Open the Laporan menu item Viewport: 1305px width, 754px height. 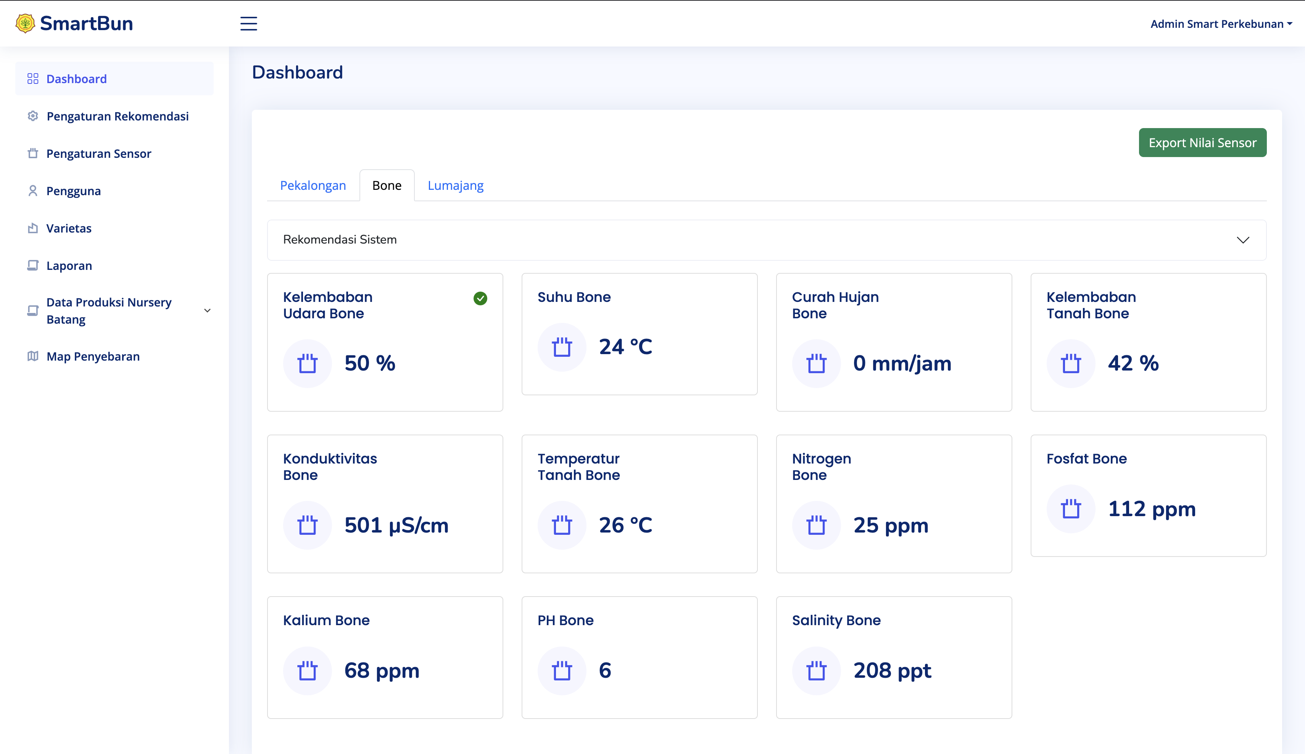pyautogui.click(x=114, y=265)
